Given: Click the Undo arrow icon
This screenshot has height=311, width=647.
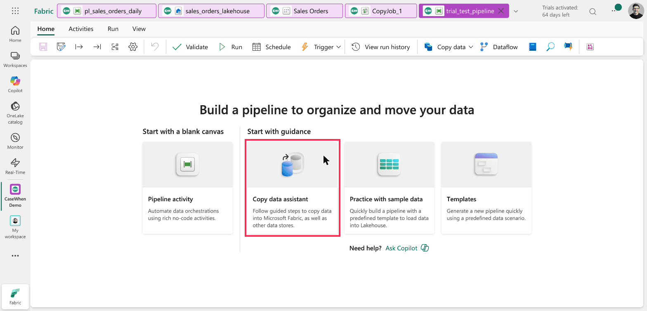Looking at the screenshot, I should point(155,47).
